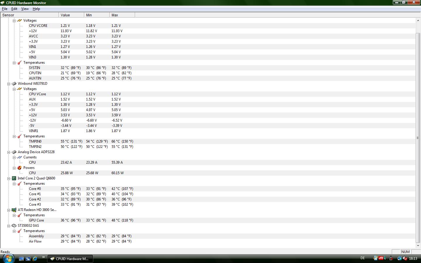Click the Intel Core 2 Quad CPU icon
The height and width of the screenshot is (263, 421).
[x=14, y=178]
